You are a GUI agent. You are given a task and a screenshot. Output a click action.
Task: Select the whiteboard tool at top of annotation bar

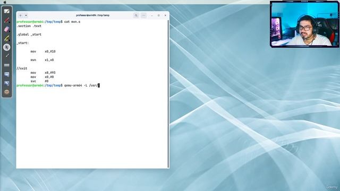[x=7, y=11]
